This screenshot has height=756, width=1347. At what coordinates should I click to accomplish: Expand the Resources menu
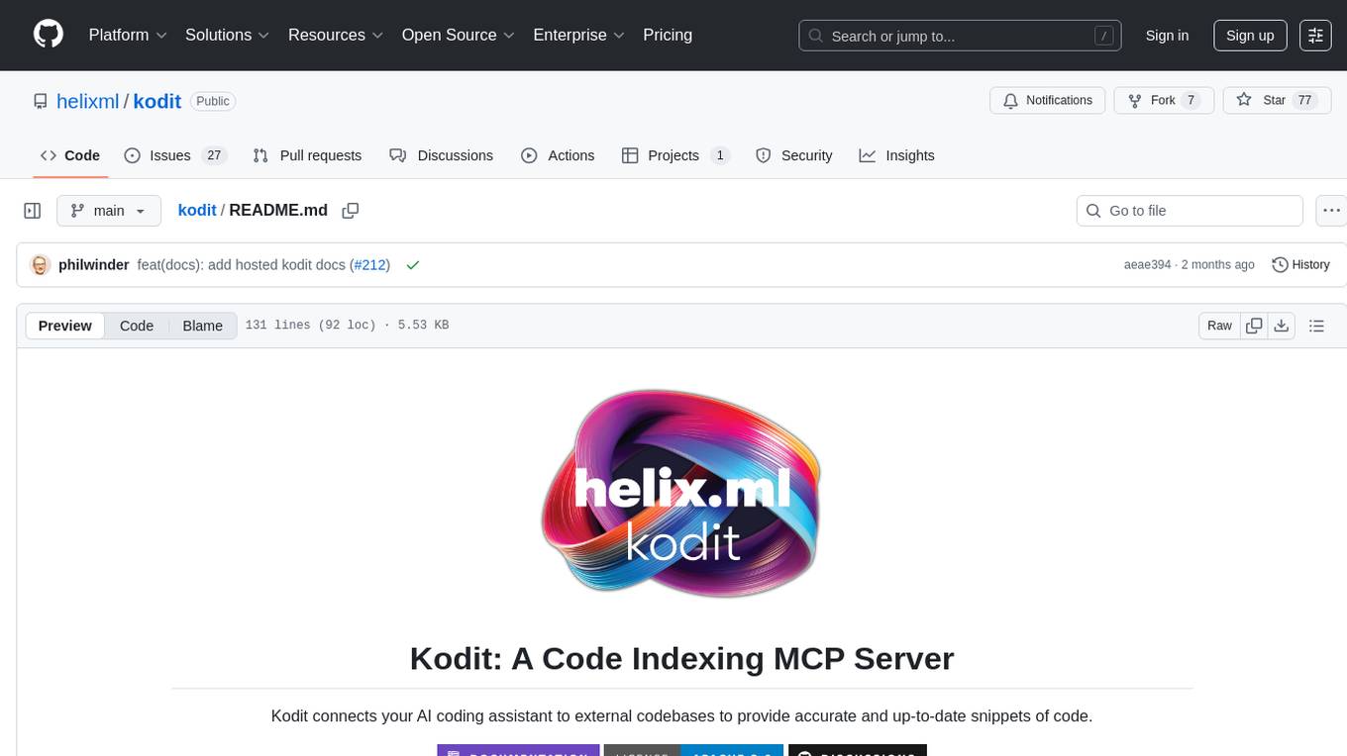coord(336,35)
